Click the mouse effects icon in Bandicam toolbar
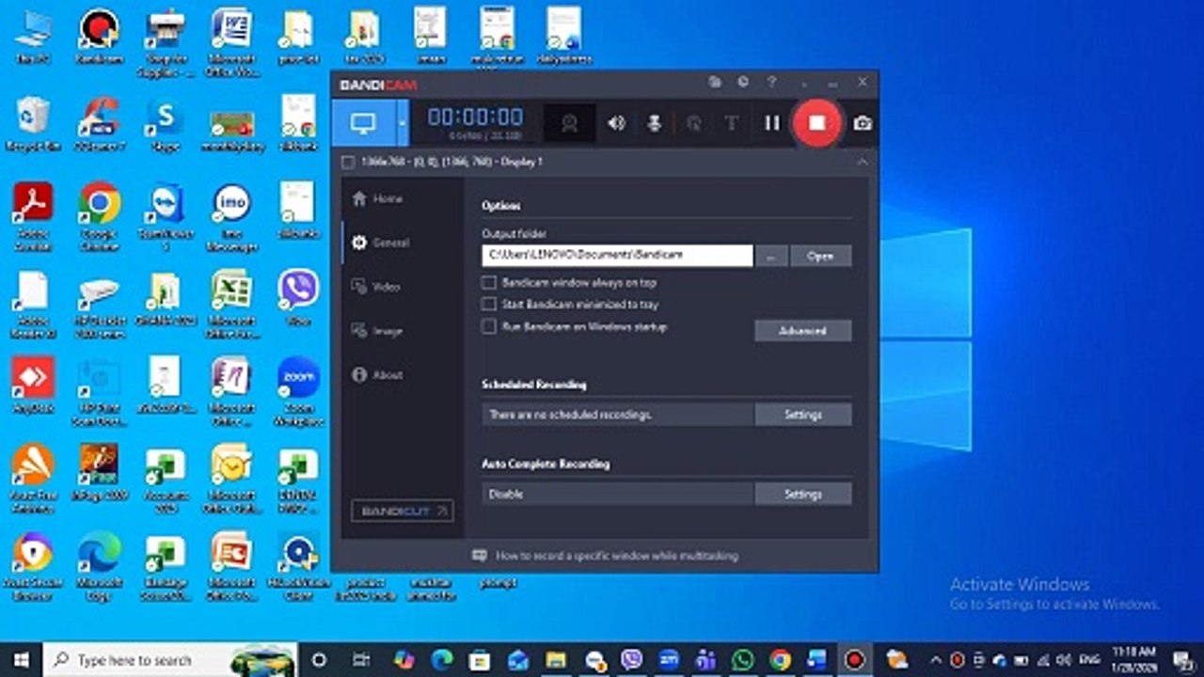Image resolution: width=1204 pixels, height=677 pixels. (x=693, y=123)
